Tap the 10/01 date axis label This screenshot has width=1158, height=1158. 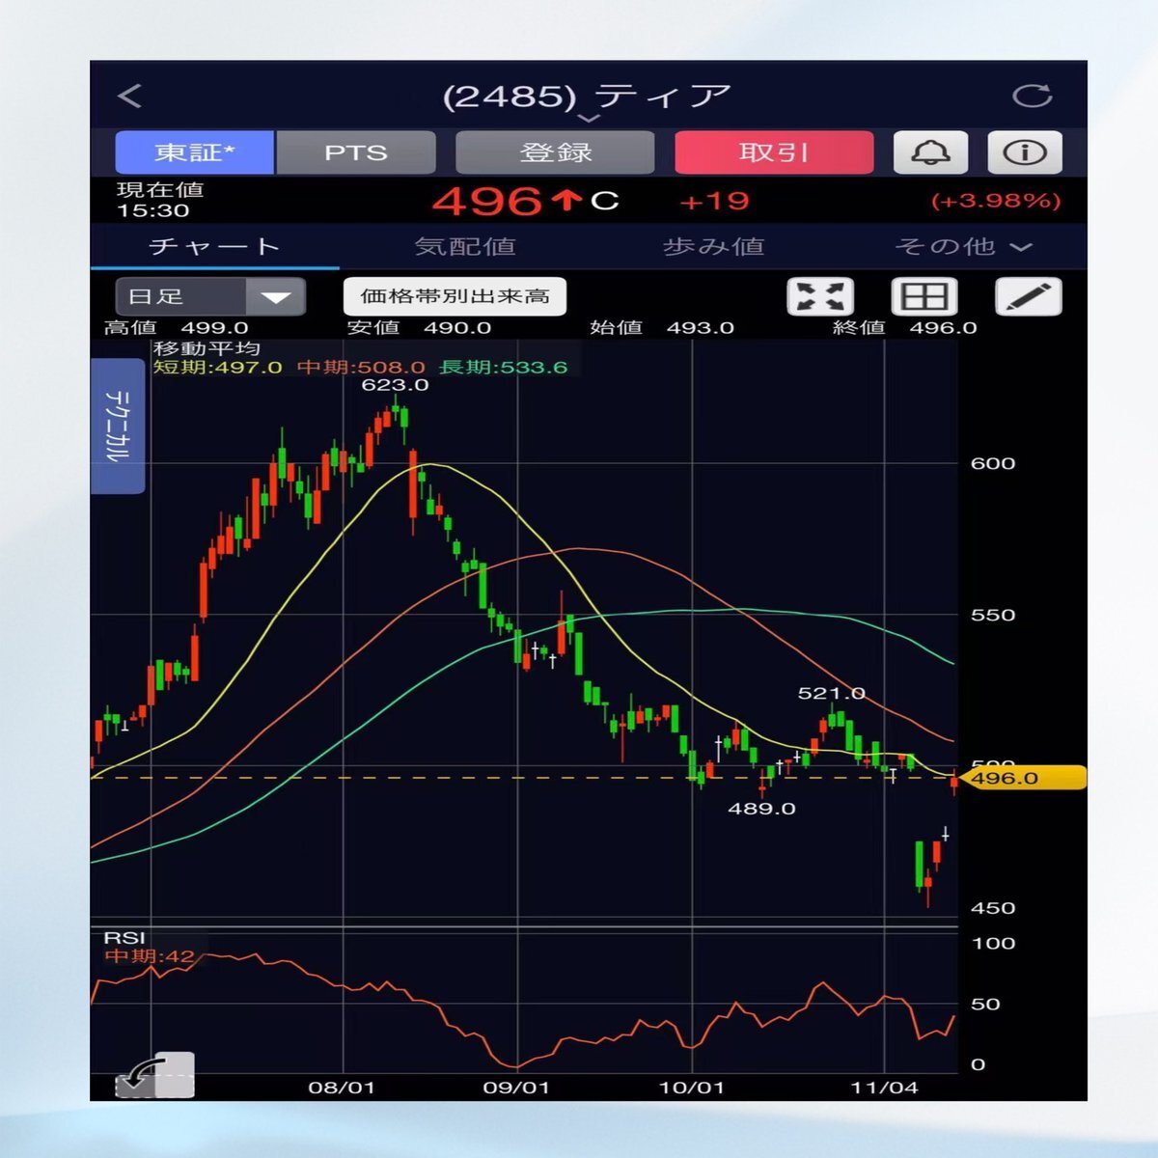point(691,1088)
